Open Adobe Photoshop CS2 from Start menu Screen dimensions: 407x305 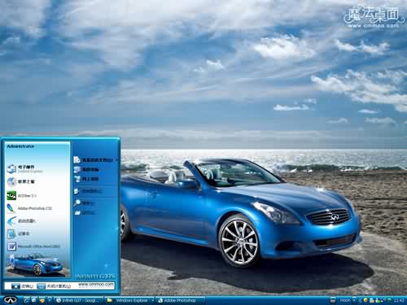[29, 208]
